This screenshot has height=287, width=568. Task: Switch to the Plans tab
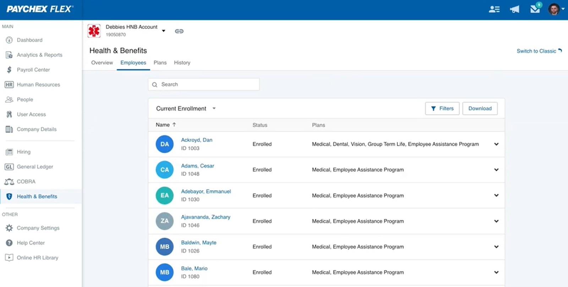coord(160,63)
